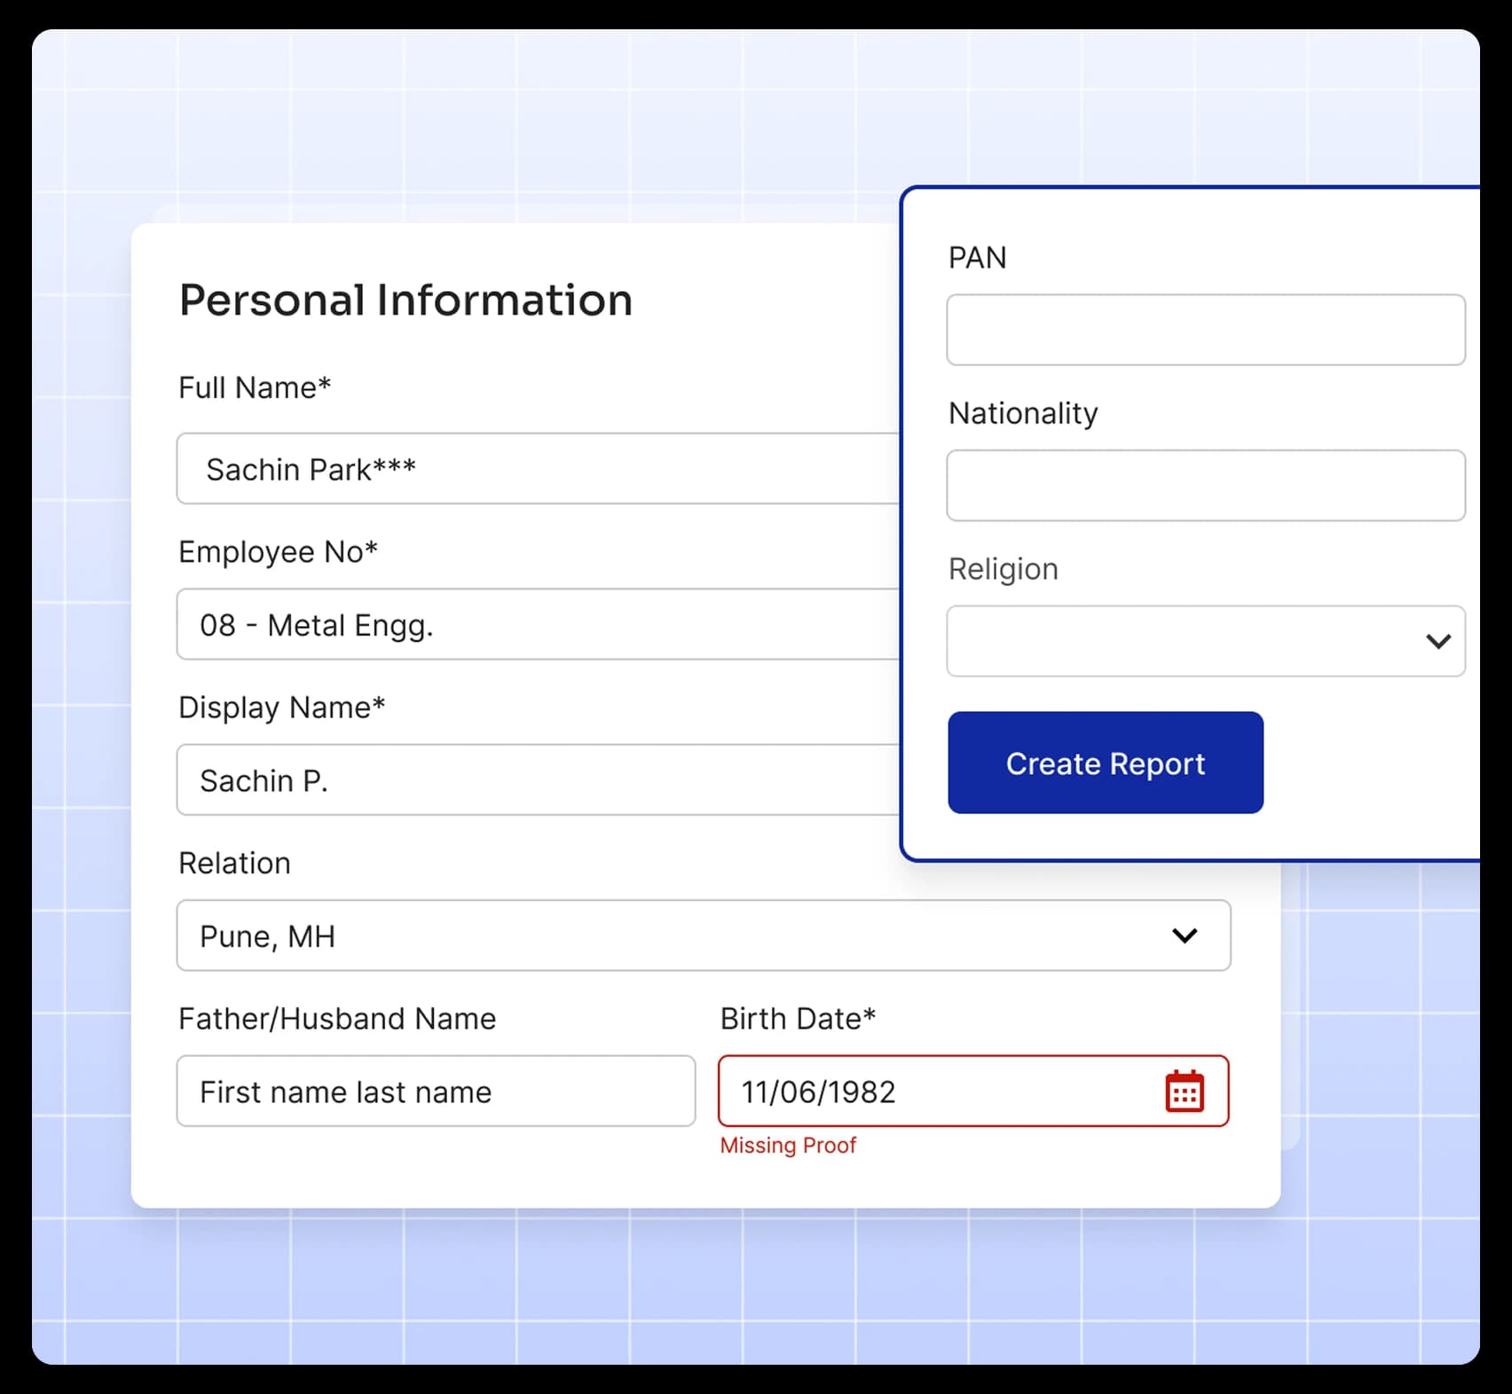Focus the empty PAN input box

[1205, 330]
